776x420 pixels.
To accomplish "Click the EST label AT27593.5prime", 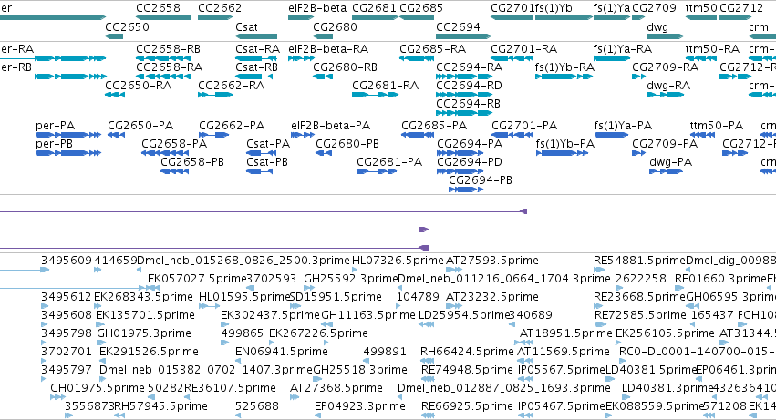I will point(491,261).
